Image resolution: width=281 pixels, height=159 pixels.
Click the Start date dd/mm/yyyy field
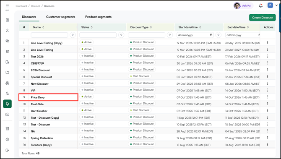tap(195, 35)
